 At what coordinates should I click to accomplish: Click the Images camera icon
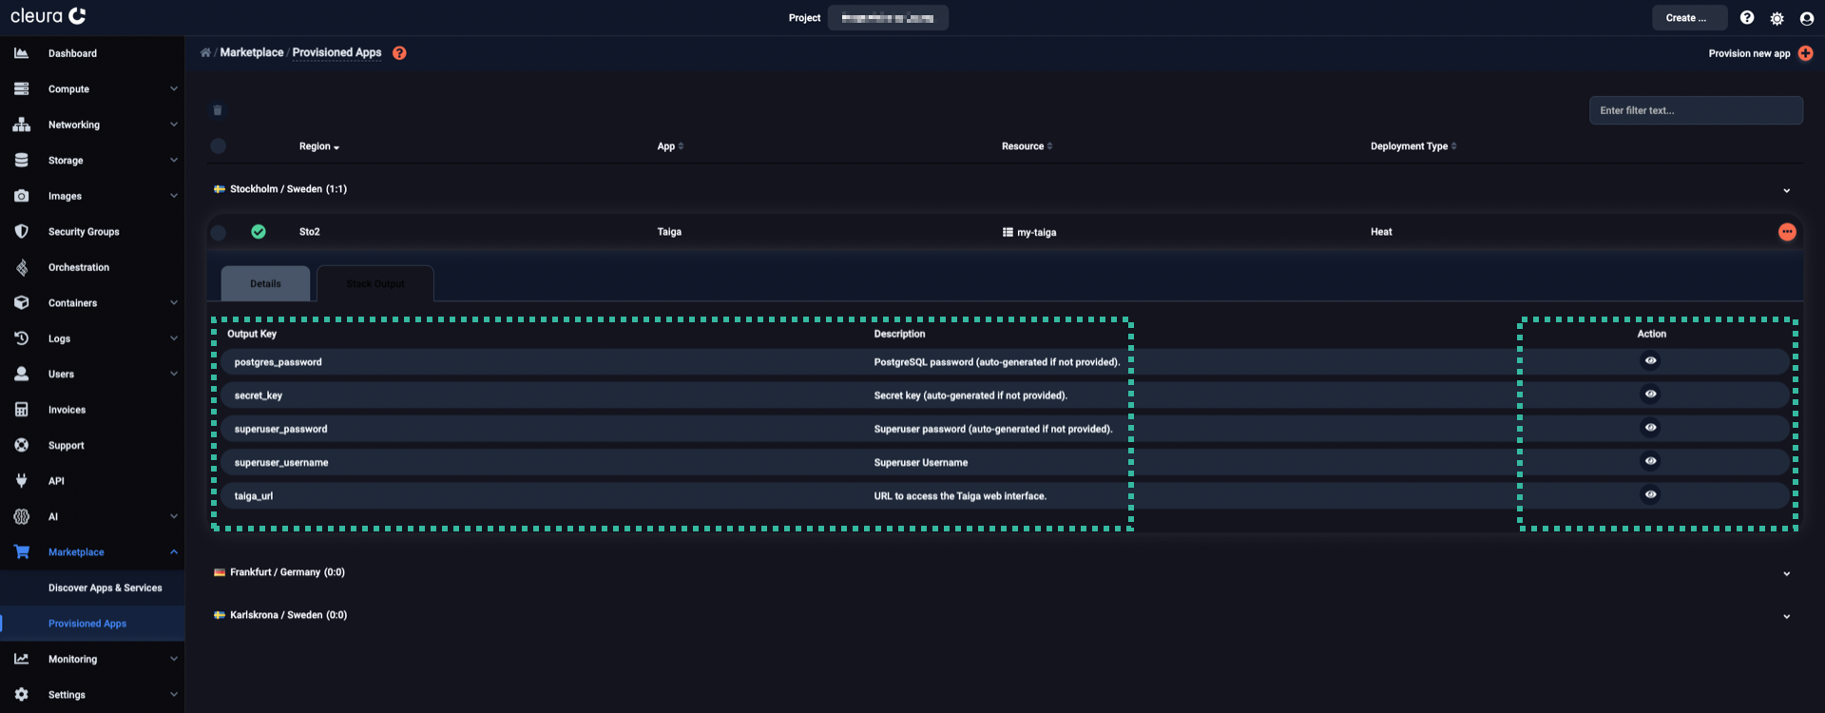21,196
